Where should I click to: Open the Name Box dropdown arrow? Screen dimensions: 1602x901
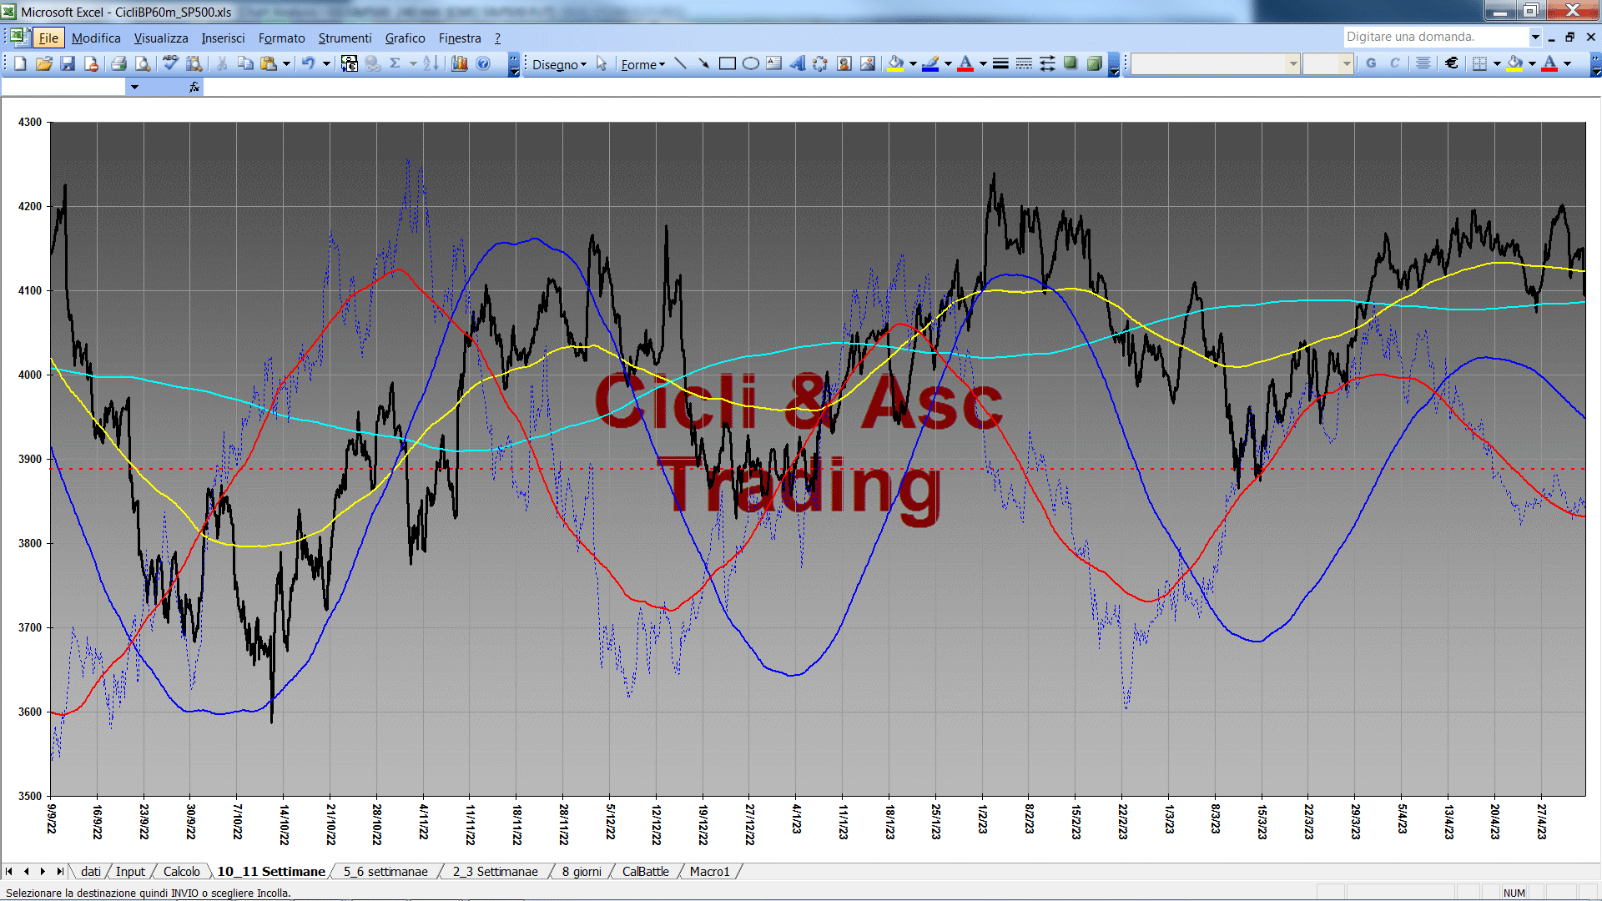(134, 87)
